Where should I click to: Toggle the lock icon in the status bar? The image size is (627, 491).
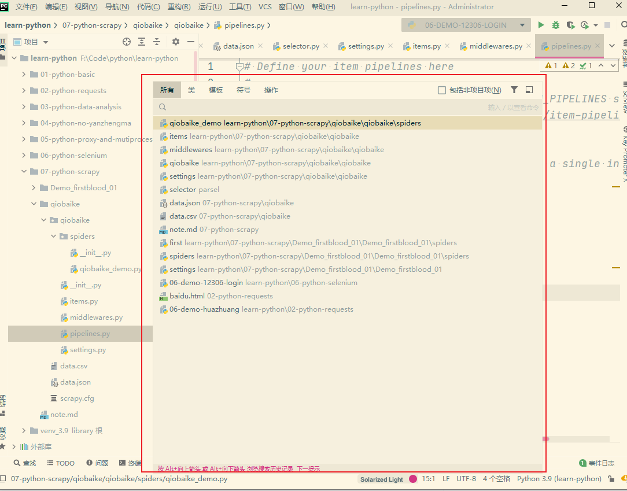(611, 479)
